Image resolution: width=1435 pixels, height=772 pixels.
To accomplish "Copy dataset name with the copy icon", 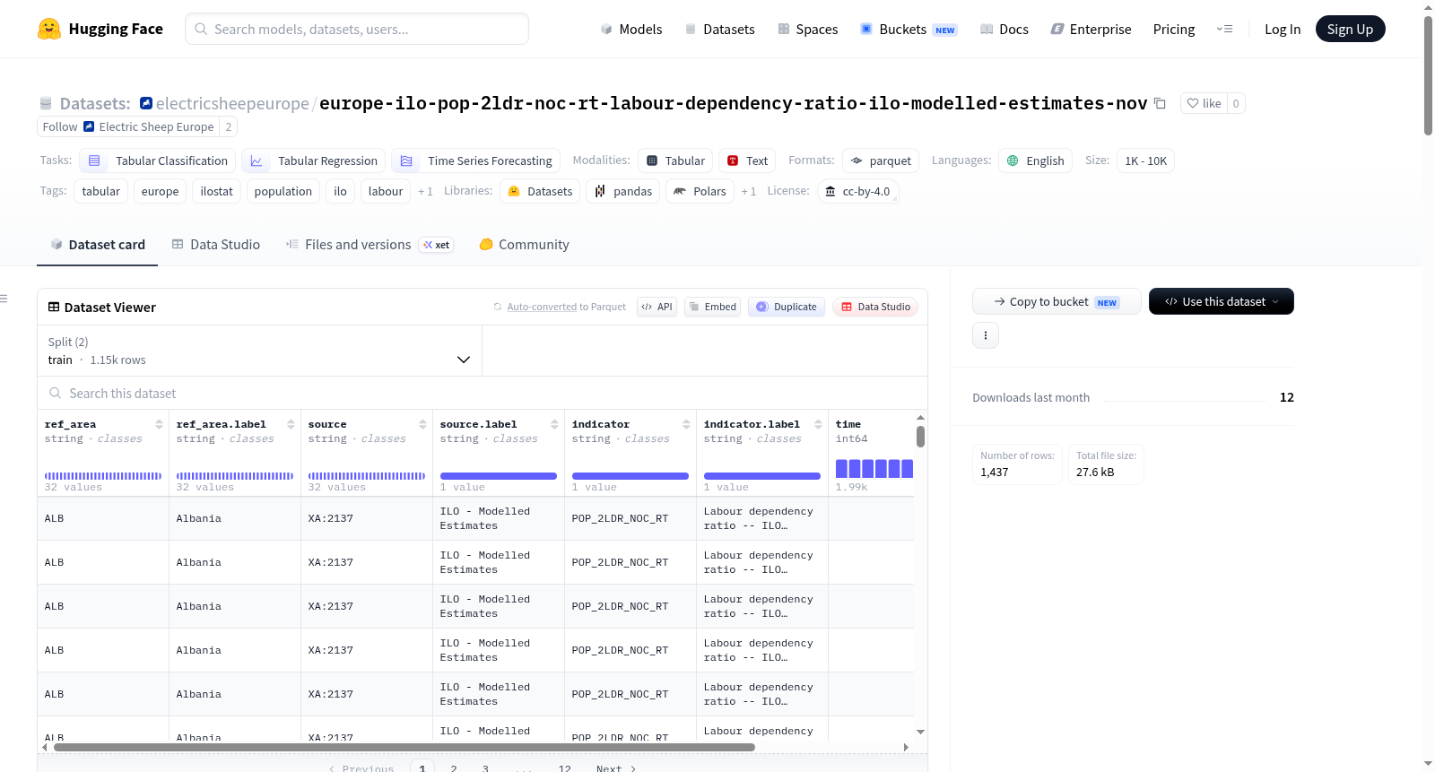I will (1160, 103).
